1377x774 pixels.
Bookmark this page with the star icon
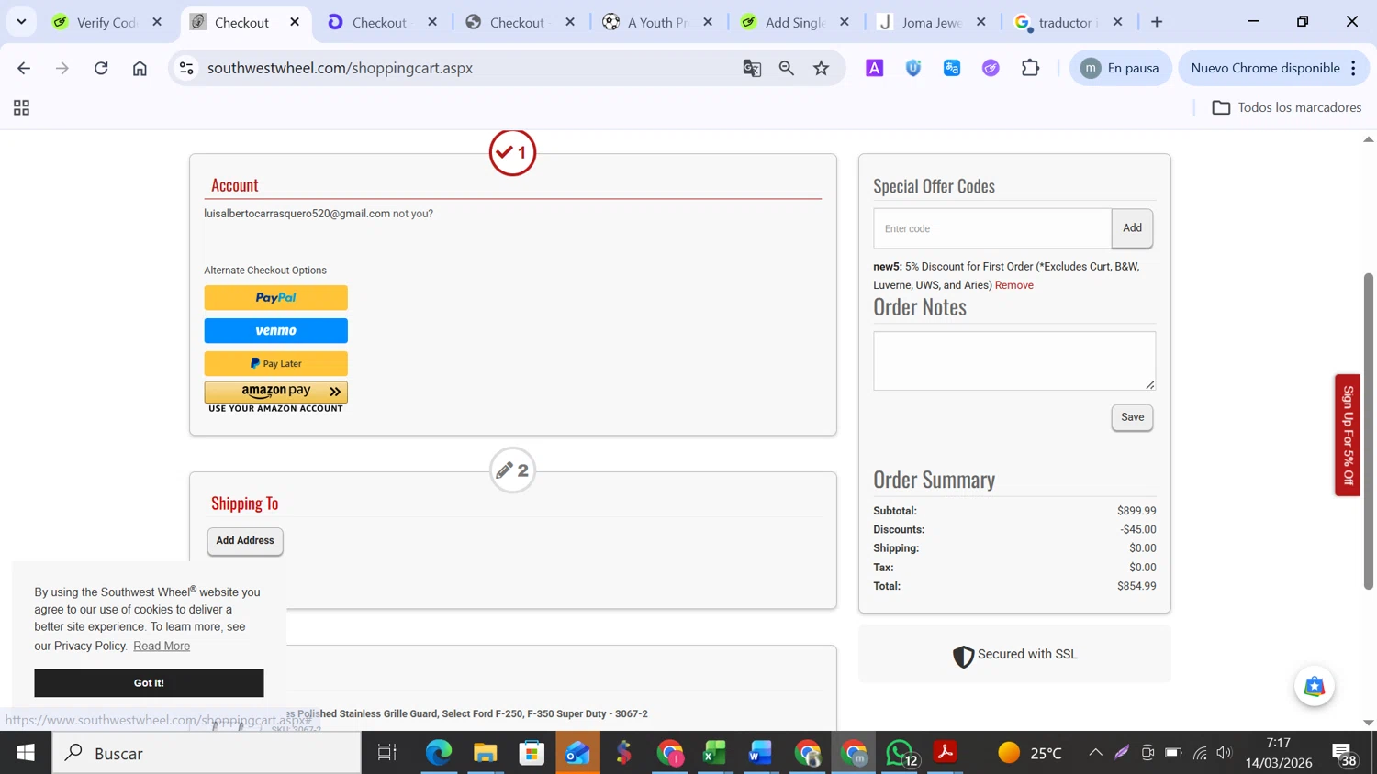tap(822, 68)
